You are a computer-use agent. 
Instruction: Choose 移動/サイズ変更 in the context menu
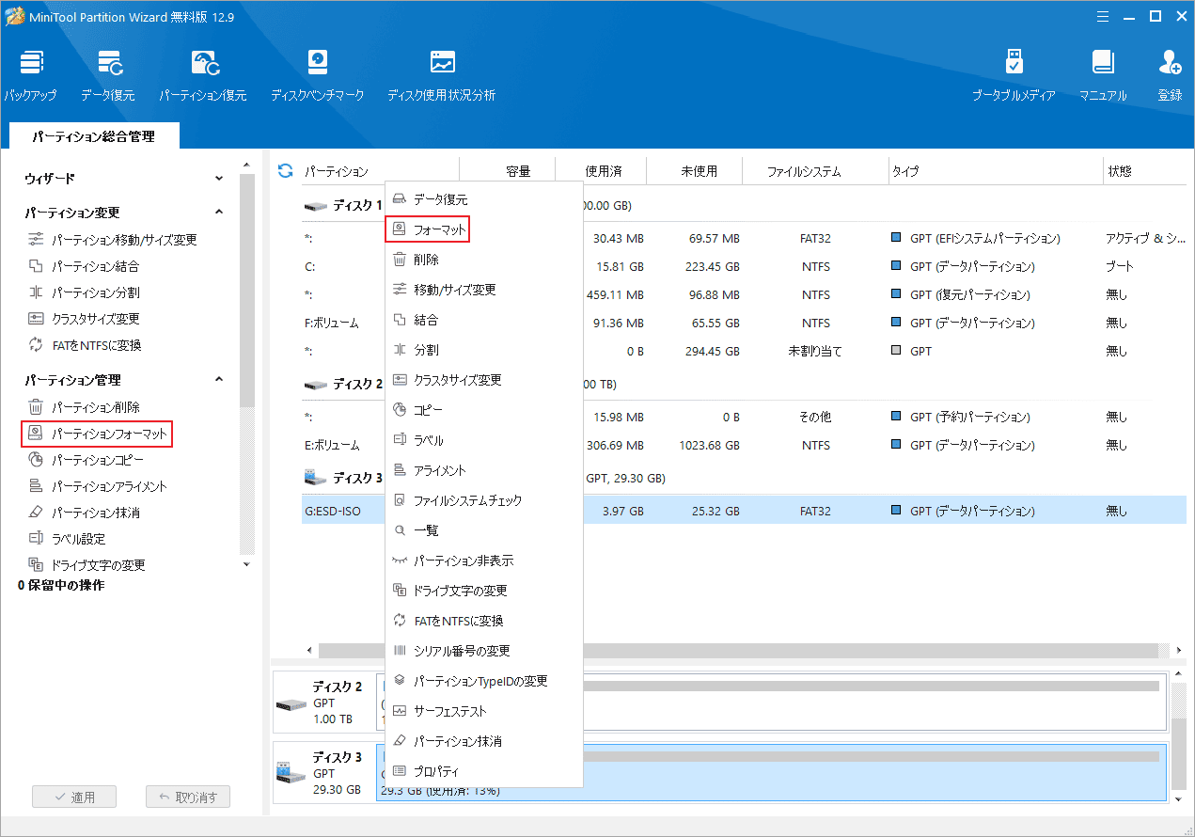484,290
